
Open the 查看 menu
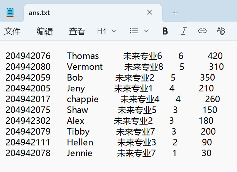coord(77,31)
